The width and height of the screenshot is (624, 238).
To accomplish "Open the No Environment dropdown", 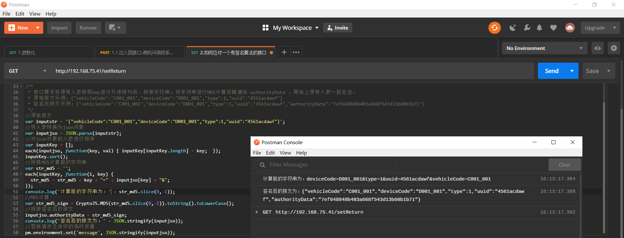I will (x=544, y=48).
